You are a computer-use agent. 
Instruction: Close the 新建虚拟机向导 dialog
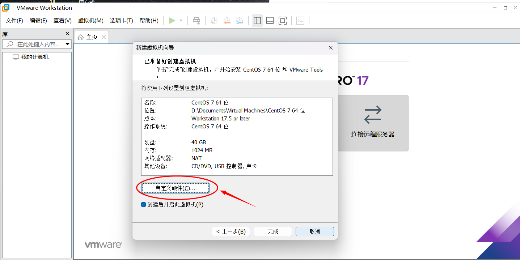330,48
